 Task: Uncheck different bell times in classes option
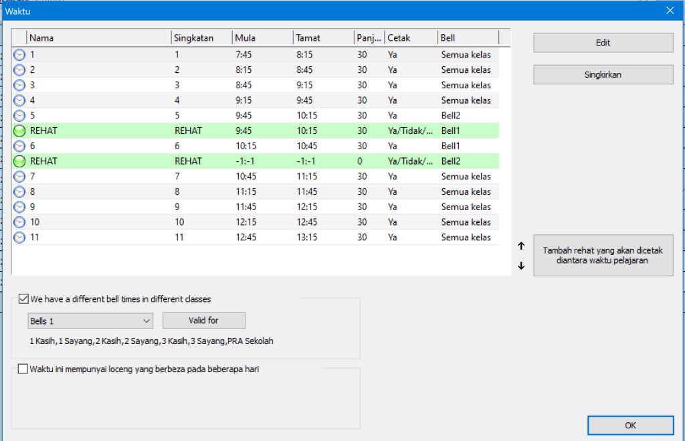coord(24,299)
